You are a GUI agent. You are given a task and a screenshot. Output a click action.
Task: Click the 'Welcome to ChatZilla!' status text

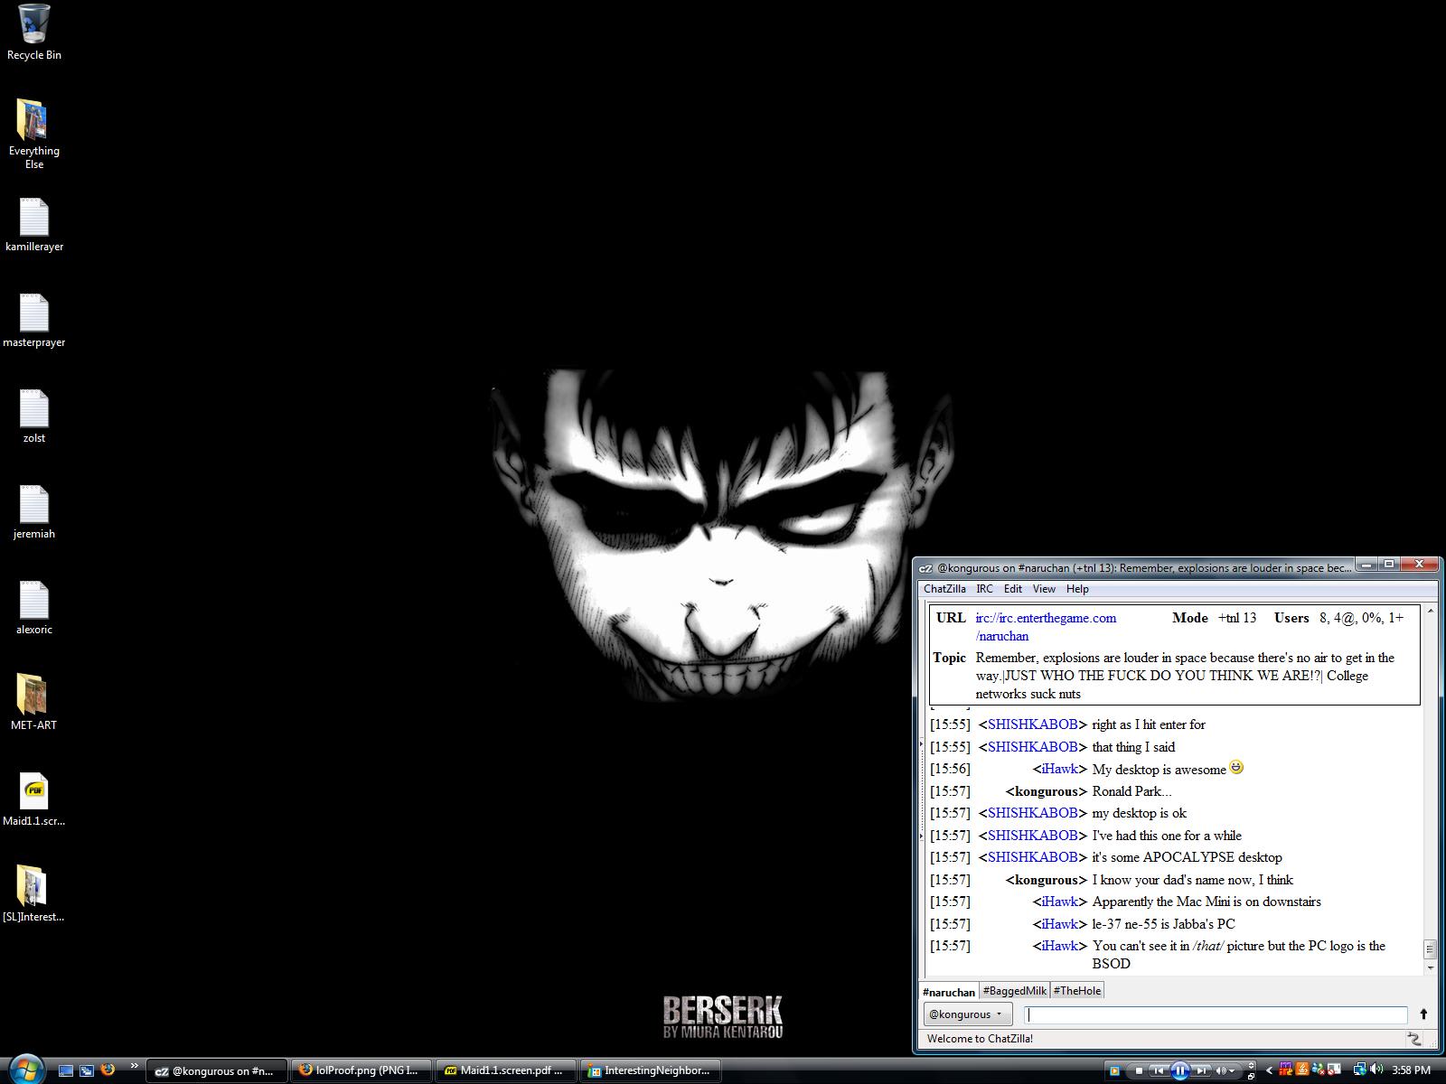(x=980, y=1039)
